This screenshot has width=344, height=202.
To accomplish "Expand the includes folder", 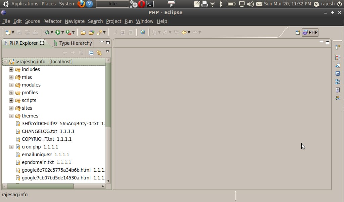I will point(11,69).
